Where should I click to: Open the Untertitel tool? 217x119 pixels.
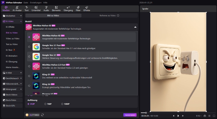click(x=36, y=9)
